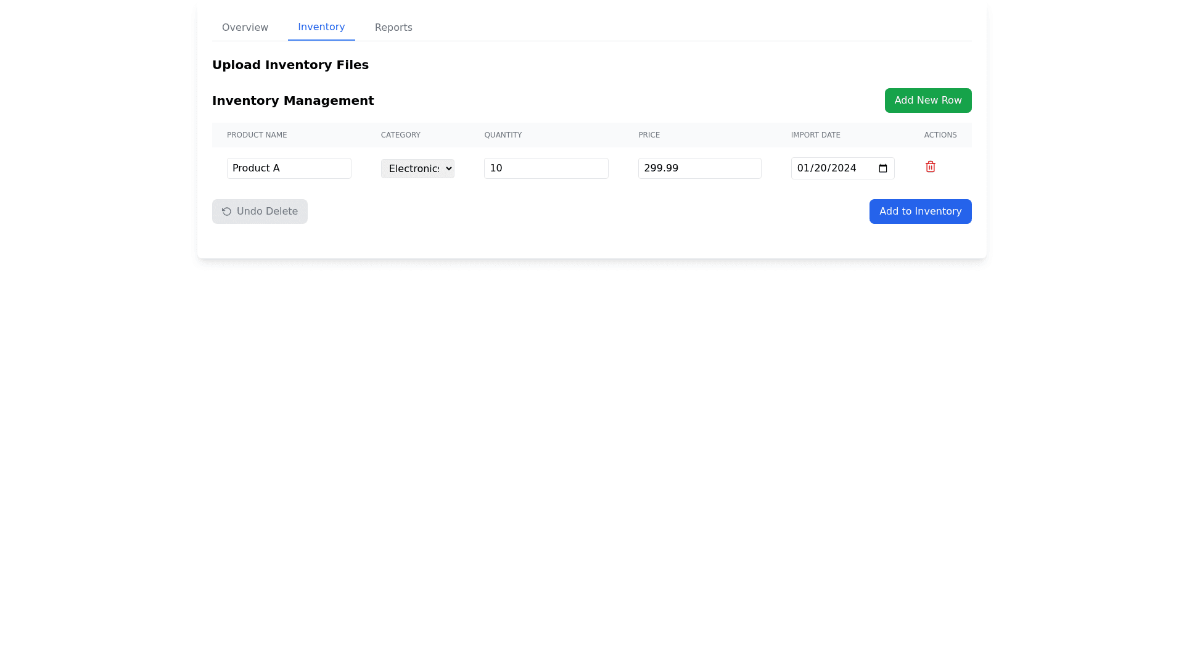Focus the Product A name field
Viewport: 1184px width, 666px height.
(289, 168)
